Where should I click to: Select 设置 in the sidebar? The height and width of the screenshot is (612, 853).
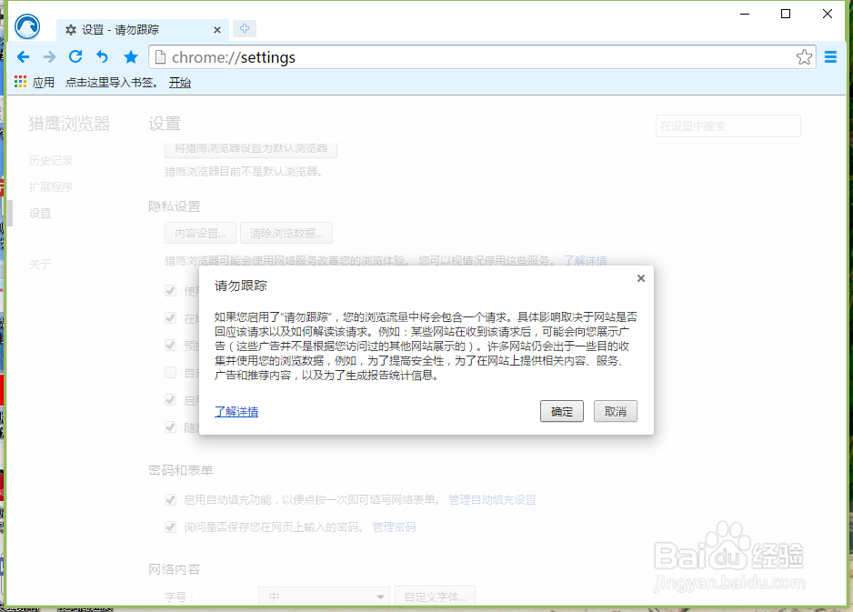pyautogui.click(x=40, y=214)
